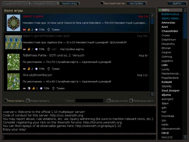Select 'djape's game(Неизвестная эра)' title
This screenshot has height=142, width=189.
(x=46, y=36)
